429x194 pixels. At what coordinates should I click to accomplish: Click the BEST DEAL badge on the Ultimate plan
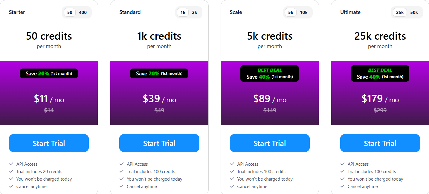(380, 70)
